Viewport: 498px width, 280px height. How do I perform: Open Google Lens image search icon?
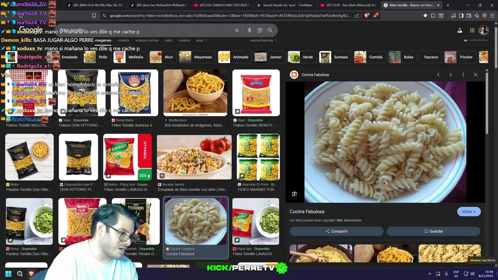pos(260,30)
